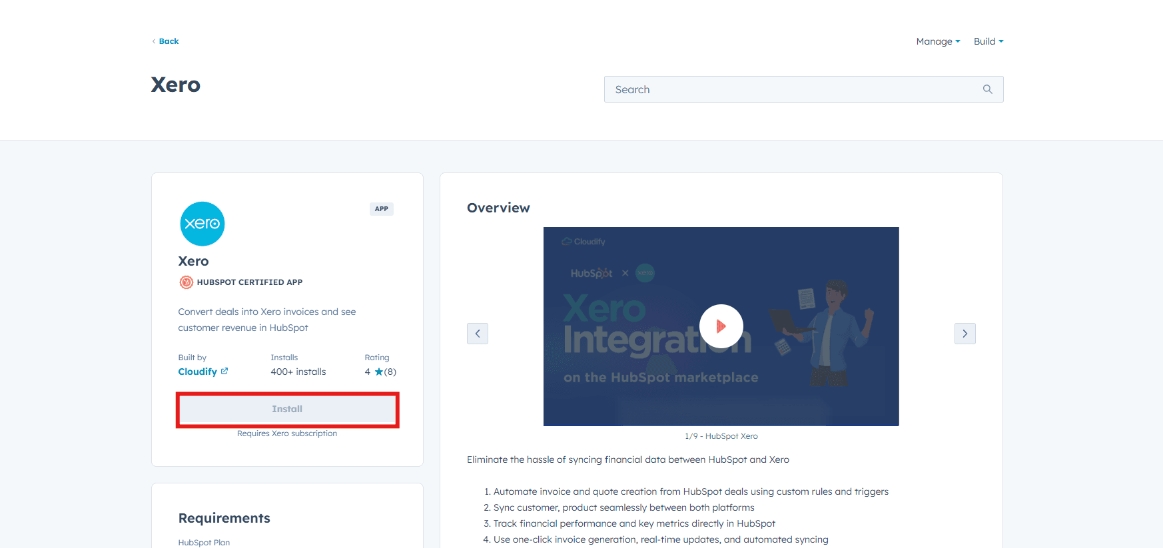Click 'Use one-click invoice generation' list item
The image size is (1163, 548).
(661, 539)
